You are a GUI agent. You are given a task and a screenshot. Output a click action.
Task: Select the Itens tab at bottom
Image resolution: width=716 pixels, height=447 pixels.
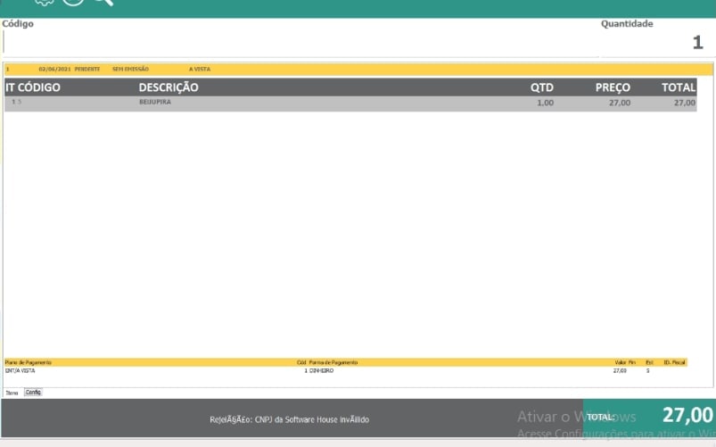coord(12,393)
